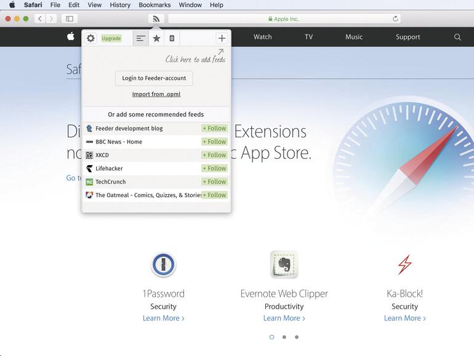The image size is (474, 356).
Task: Open the Apple logo in site navigation
Action: pyautogui.click(x=71, y=36)
